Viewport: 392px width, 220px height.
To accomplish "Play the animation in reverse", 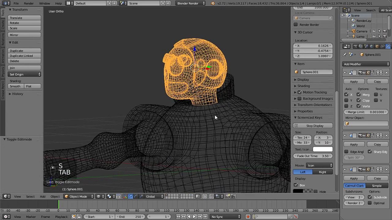I will click(189, 217).
